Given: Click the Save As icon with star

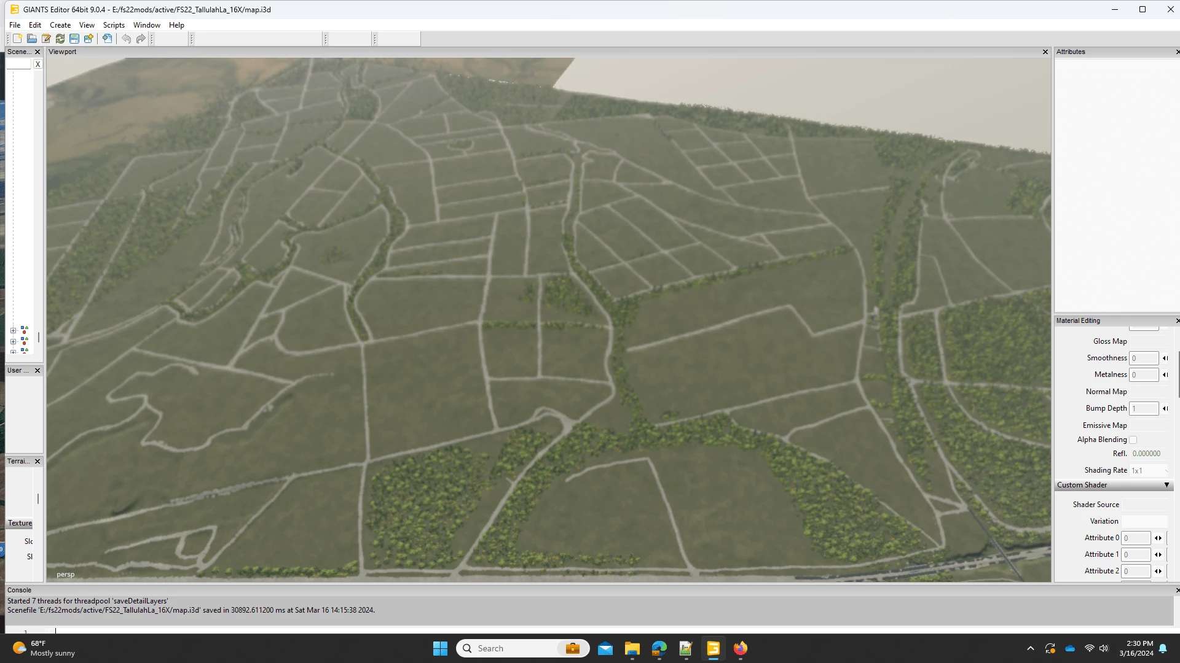Looking at the screenshot, I should (88, 39).
